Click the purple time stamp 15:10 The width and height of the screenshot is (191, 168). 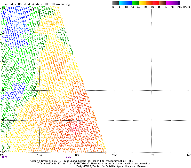click(x=3, y=157)
